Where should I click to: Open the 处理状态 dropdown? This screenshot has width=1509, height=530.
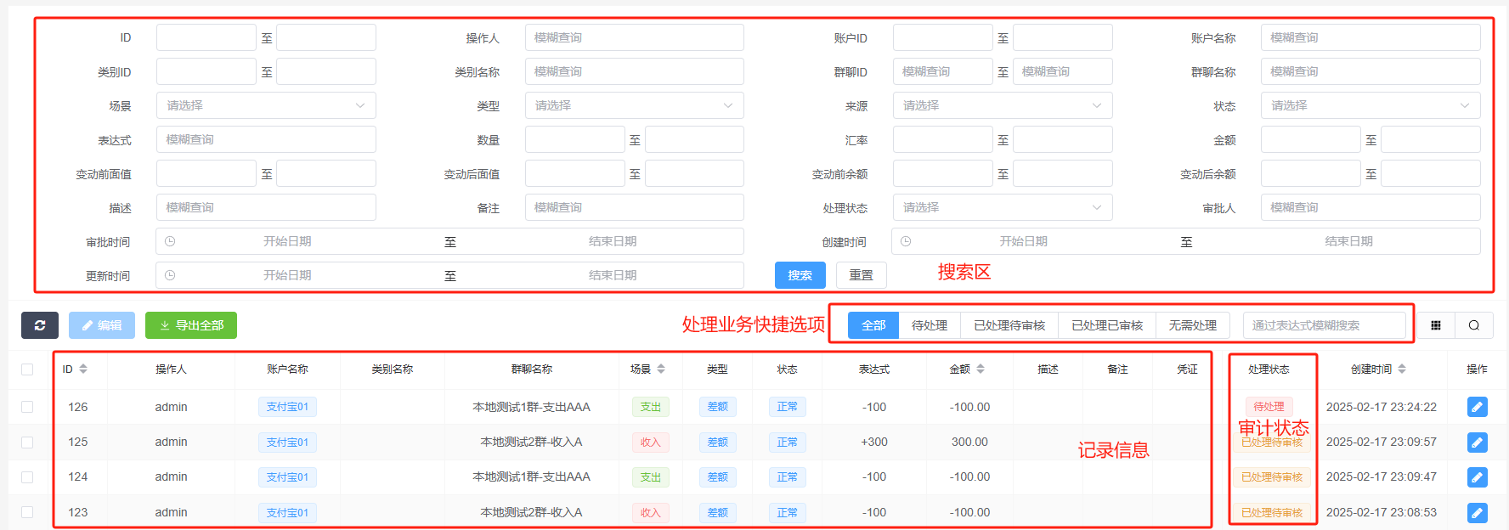coord(1003,207)
